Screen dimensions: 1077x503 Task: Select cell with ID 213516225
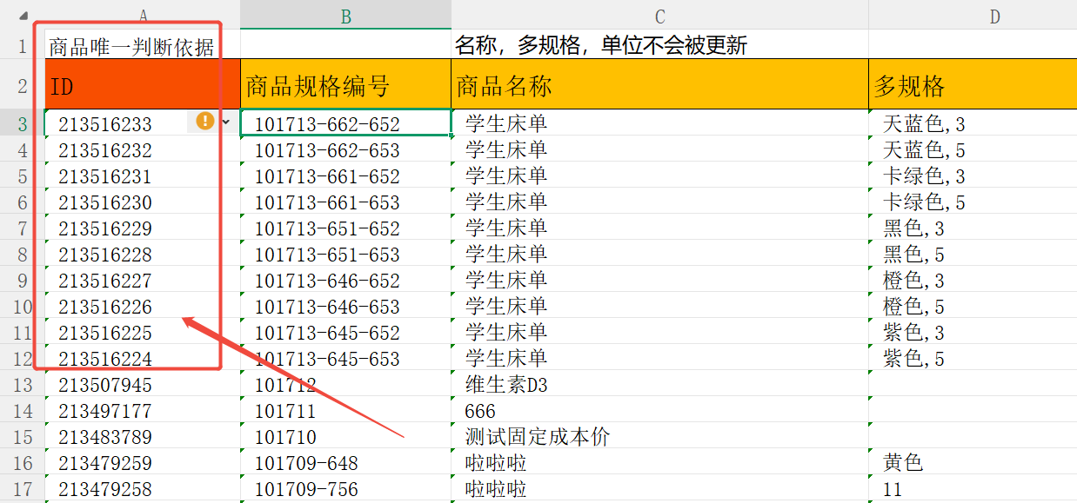pos(105,333)
